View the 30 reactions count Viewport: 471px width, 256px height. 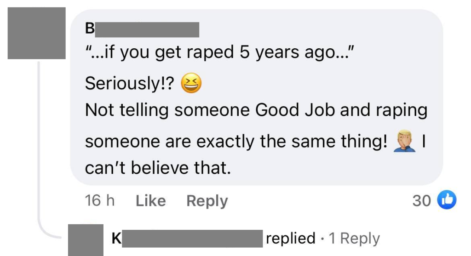click(421, 201)
